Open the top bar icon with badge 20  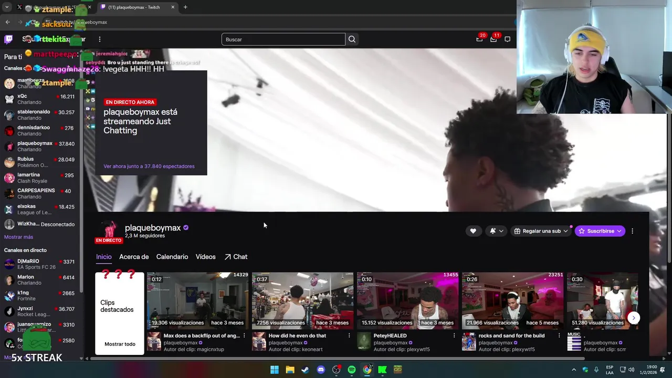point(479,39)
